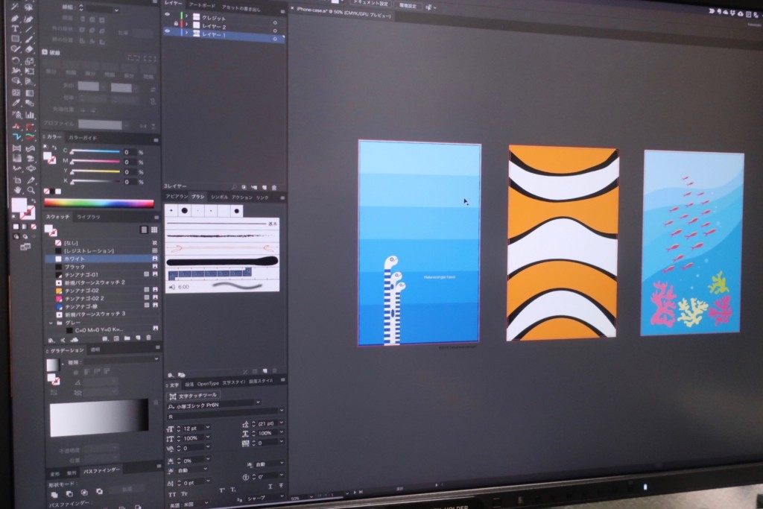763x509 pixels.
Task: Select the Hand tool
Action: [16, 190]
